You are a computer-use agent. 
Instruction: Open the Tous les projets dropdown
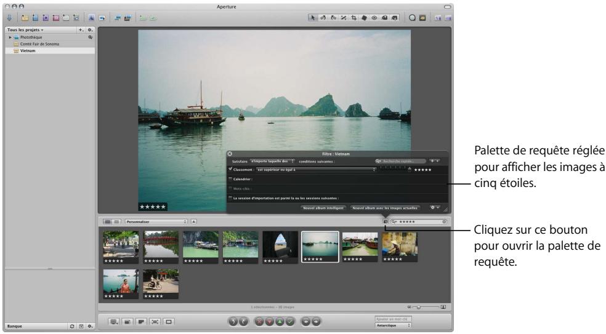pos(25,30)
